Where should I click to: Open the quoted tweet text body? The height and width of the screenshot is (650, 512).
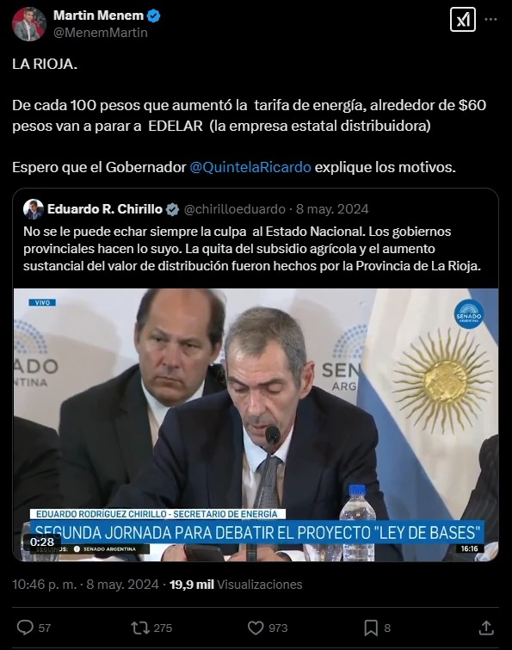tap(252, 248)
